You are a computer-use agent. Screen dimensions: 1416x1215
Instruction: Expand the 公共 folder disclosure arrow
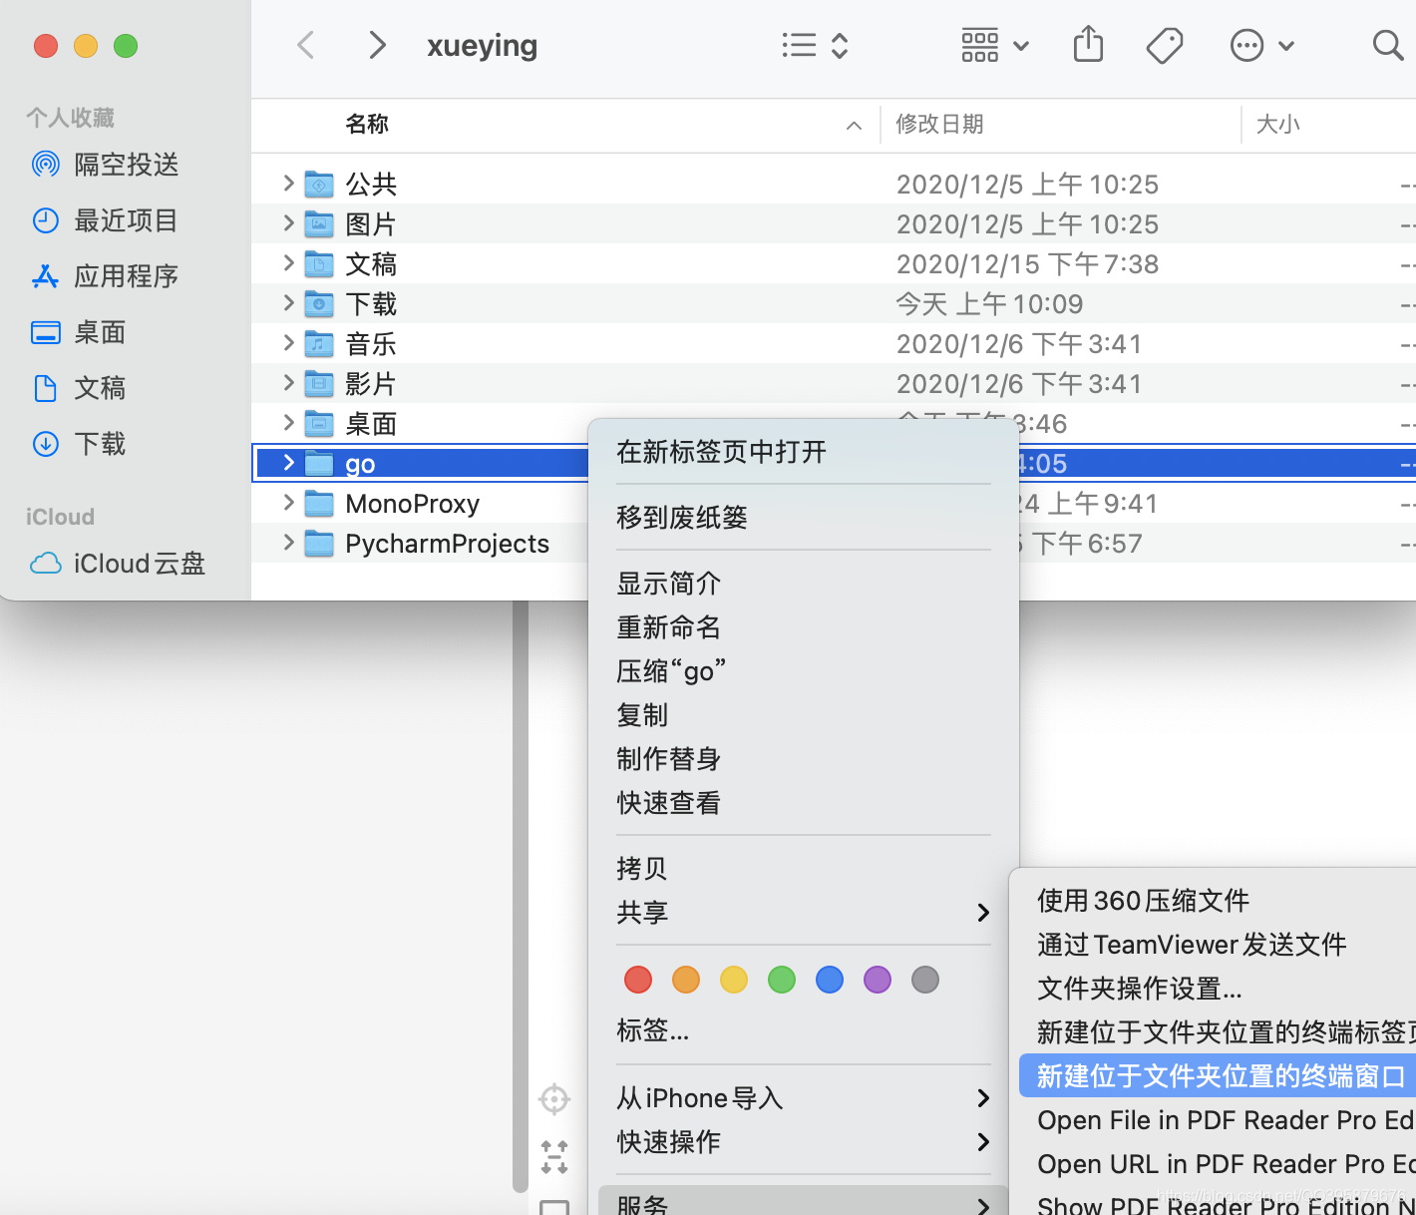click(x=288, y=183)
